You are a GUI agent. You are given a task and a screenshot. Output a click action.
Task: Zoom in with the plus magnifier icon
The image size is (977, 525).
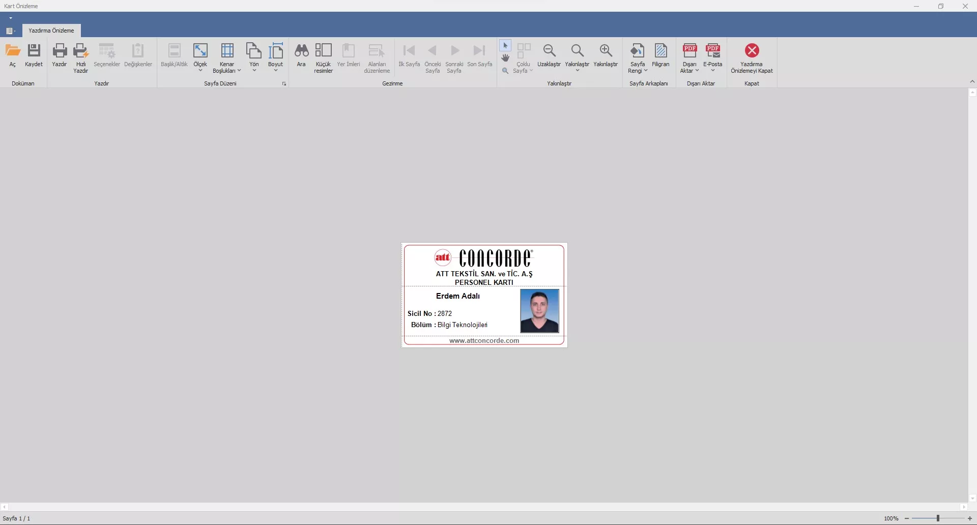[606, 56]
